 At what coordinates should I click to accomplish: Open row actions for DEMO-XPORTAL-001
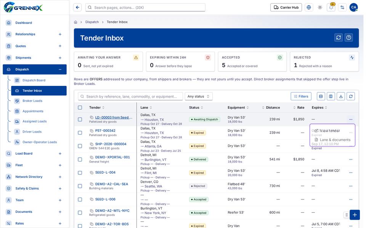point(351,159)
